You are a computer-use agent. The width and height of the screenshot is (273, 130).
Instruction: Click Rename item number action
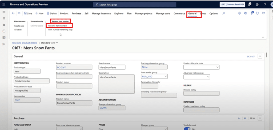[x=58, y=26]
